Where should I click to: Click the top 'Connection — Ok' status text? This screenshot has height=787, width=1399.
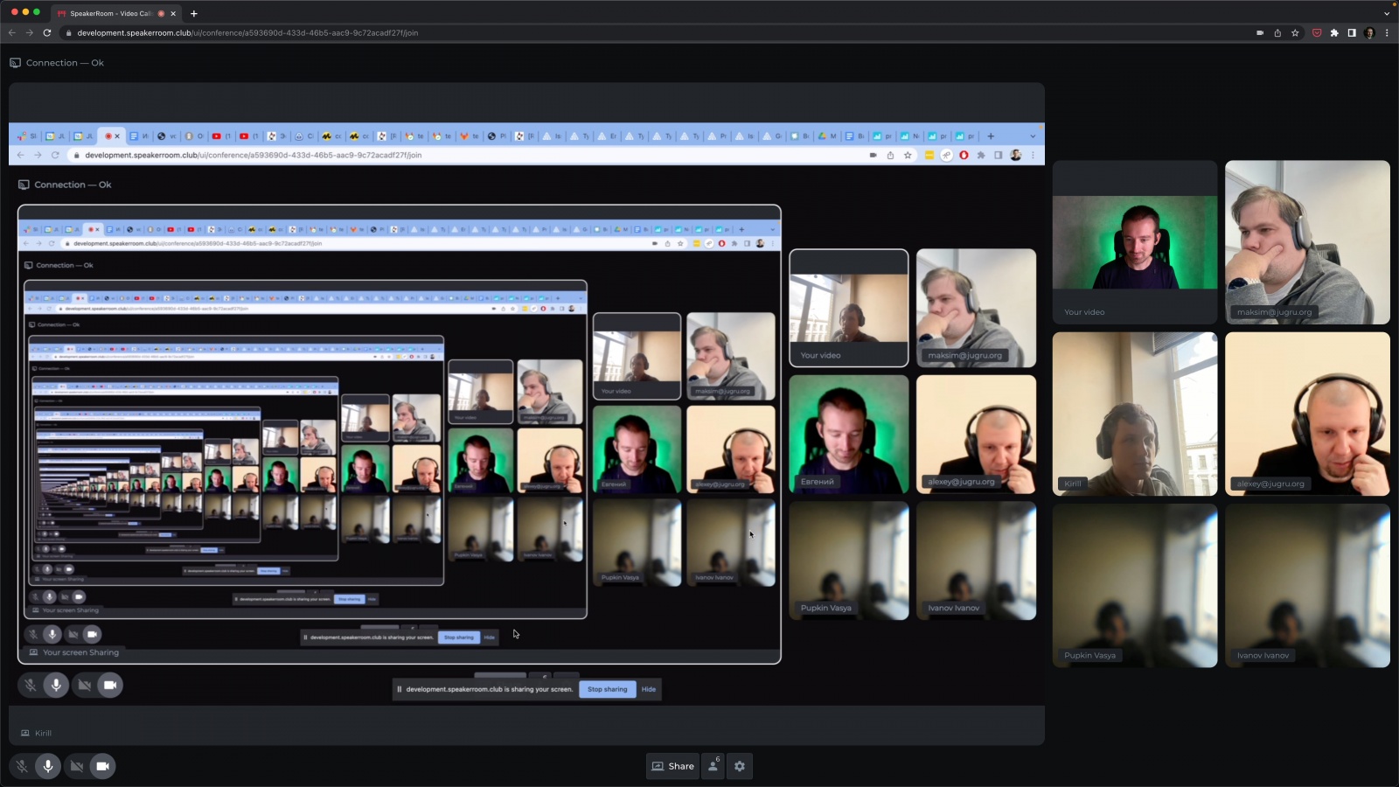pos(65,63)
